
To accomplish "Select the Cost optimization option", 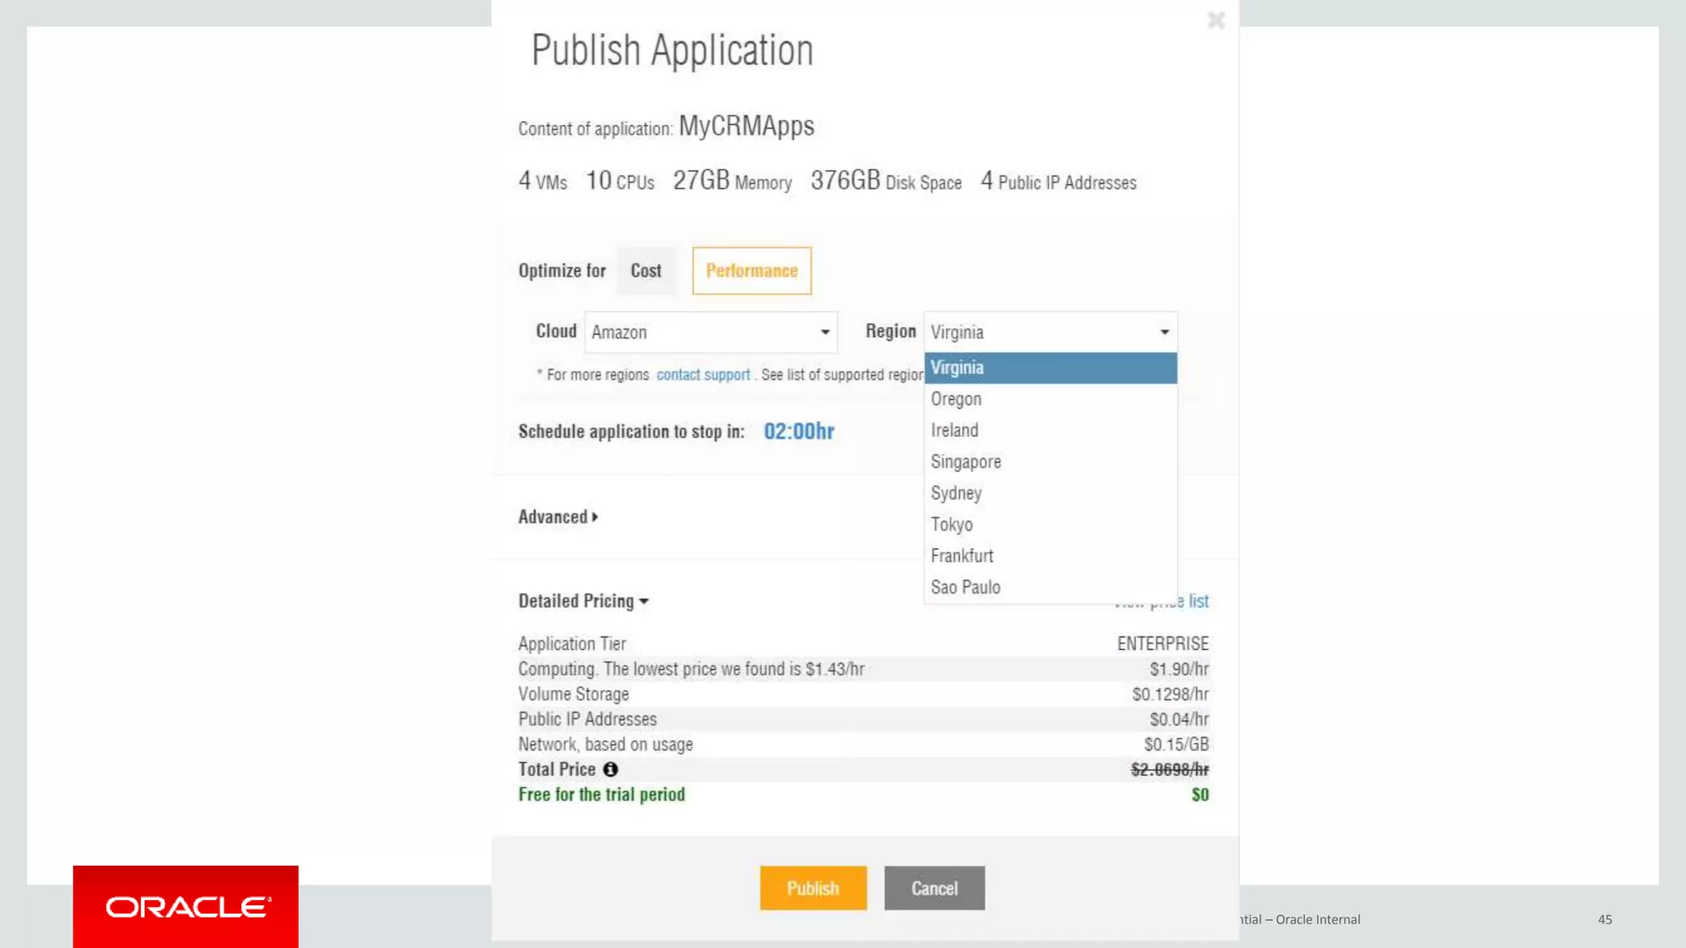I will (646, 271).
